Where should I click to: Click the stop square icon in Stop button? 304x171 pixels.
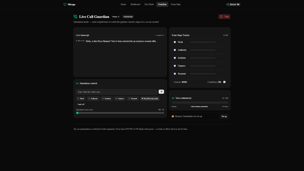click(x=221, y=17)
